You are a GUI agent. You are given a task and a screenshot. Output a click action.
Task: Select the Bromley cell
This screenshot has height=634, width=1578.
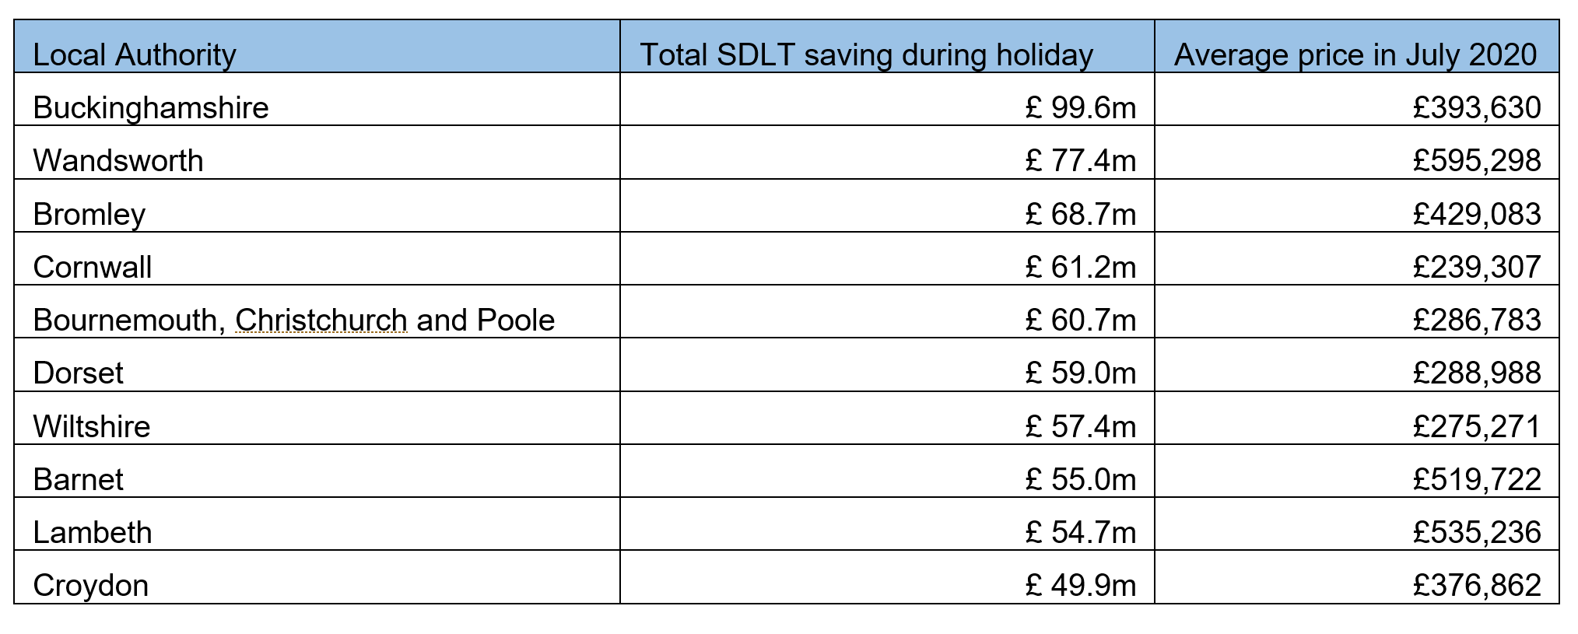click(89, 214)
